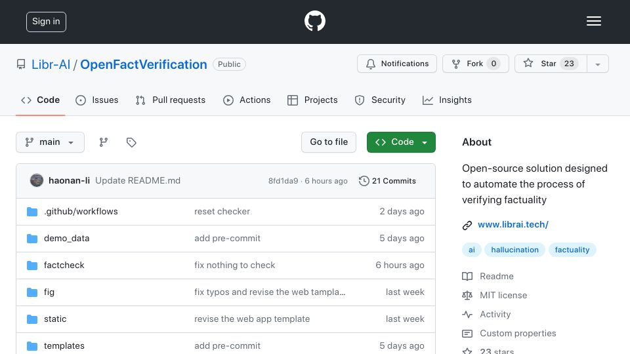
Task: Click the Sign in button
Action: [46, 22]
